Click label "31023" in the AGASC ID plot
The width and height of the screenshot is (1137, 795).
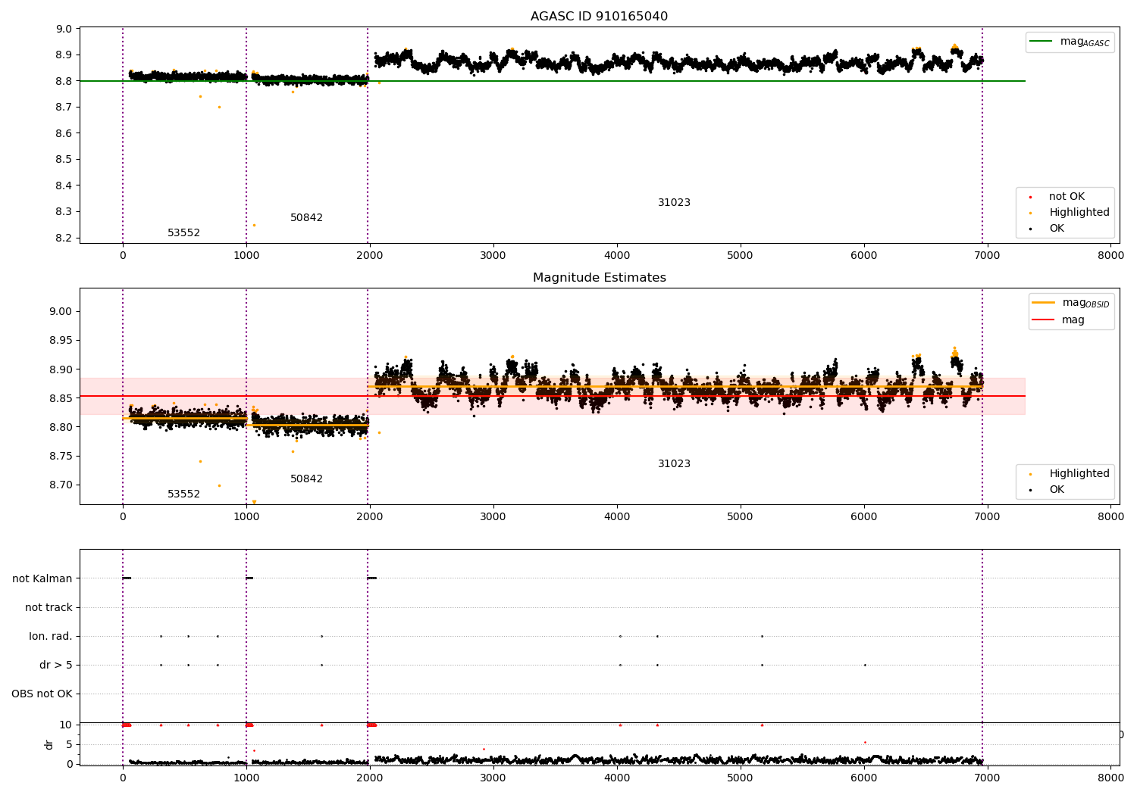(674, 203)
